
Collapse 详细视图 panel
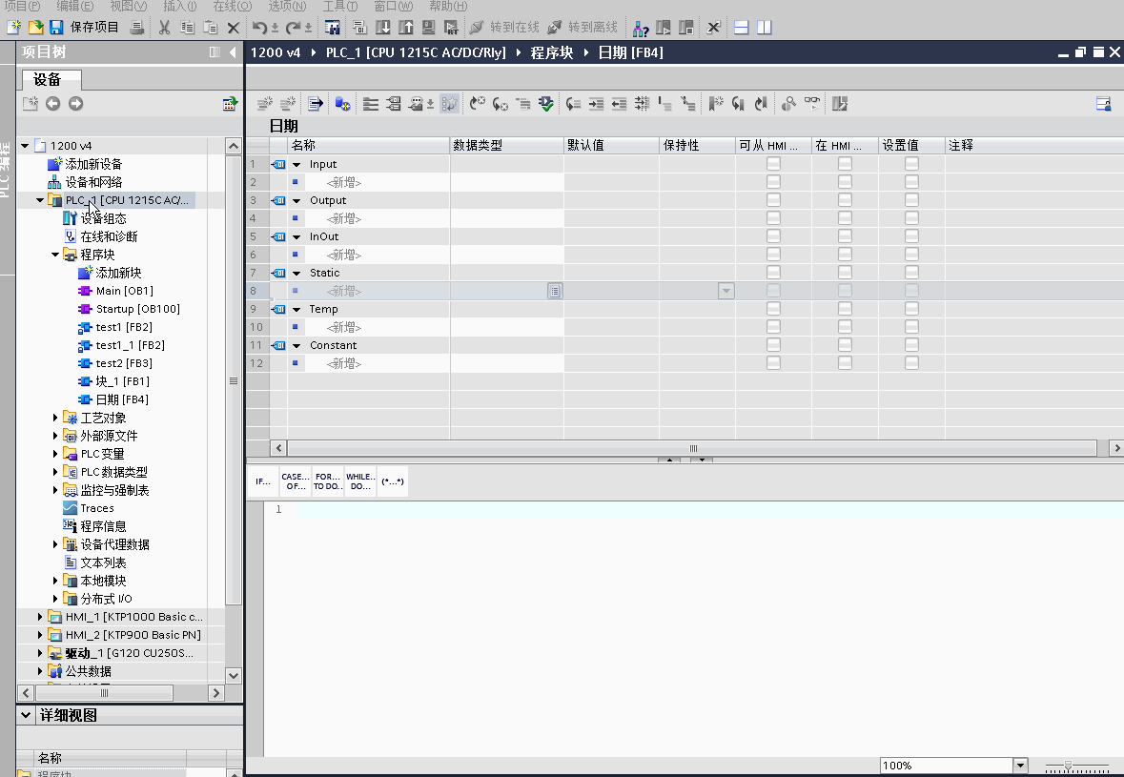coord(26,715)
